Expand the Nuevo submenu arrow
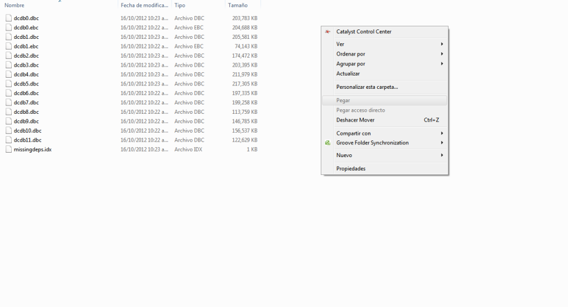Viewport: 568px width, 307px height. click(x=442, y=155)
